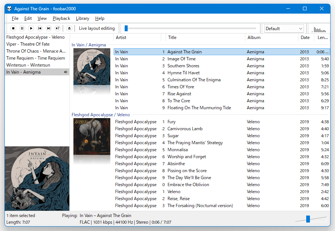
Task: Click the foobar2000 alien logo icon
Action: click(9, 8)
